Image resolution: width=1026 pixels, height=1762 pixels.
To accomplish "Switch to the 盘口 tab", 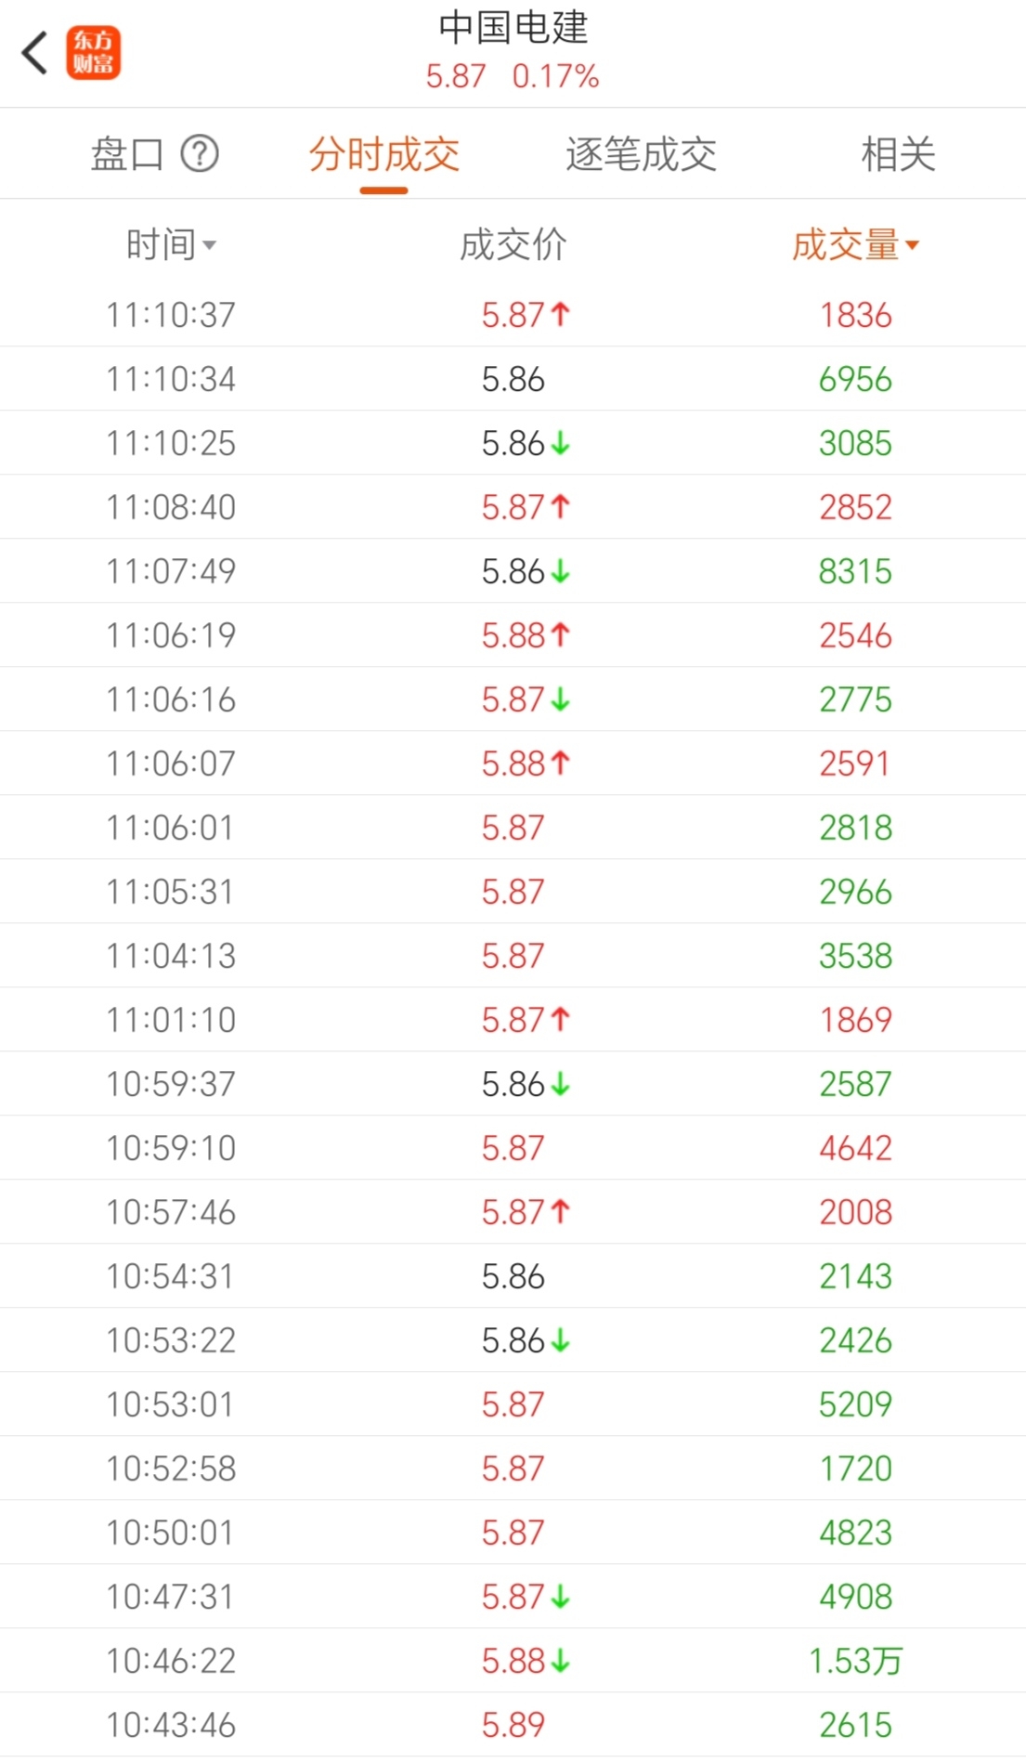I will click(x=127, y=154).
